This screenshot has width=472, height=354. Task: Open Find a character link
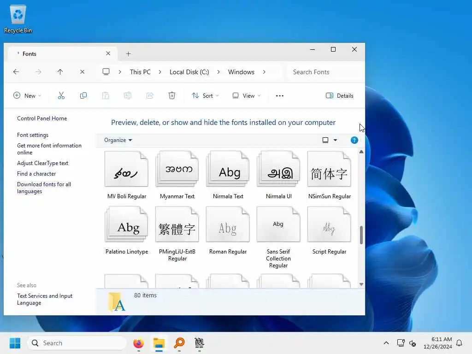(x=36, y=174)
